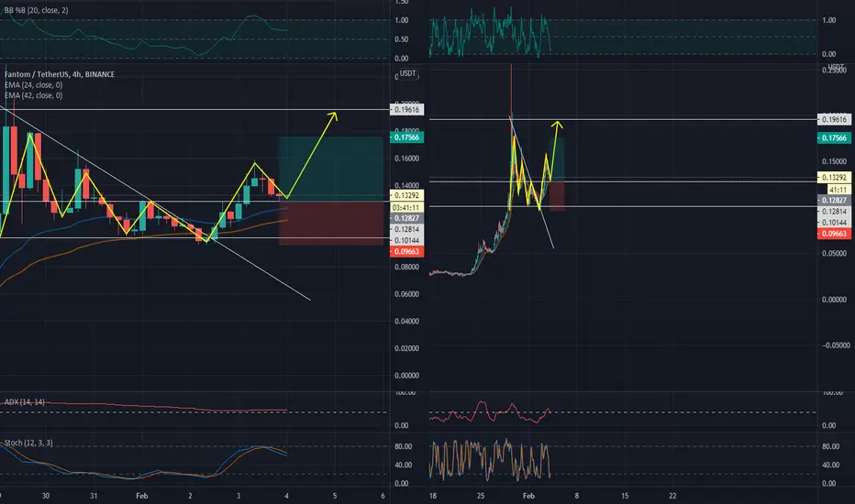Select the green profit zone on left chart
Image resolution: width=855 pixels, height=504 pixels.
331,170
